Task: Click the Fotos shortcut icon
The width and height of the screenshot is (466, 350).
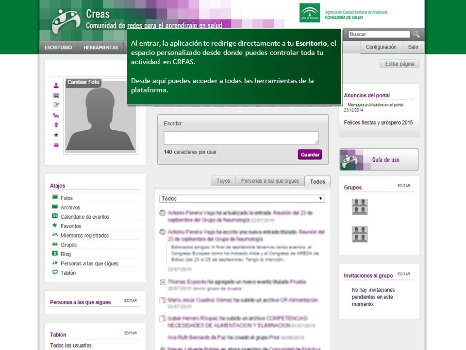Action: [x=55, y=197]
